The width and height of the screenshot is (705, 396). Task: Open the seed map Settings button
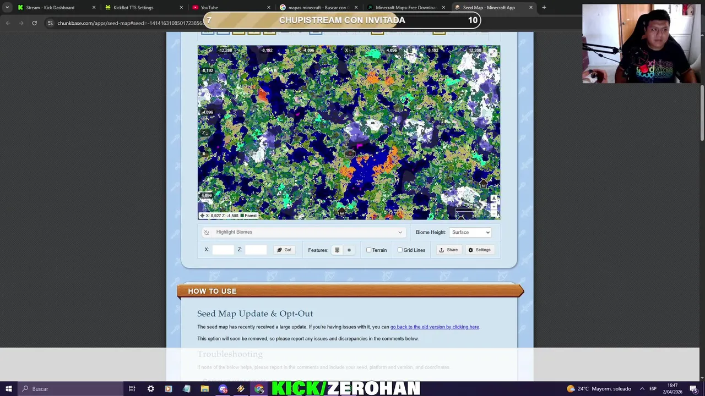point(479,250)
